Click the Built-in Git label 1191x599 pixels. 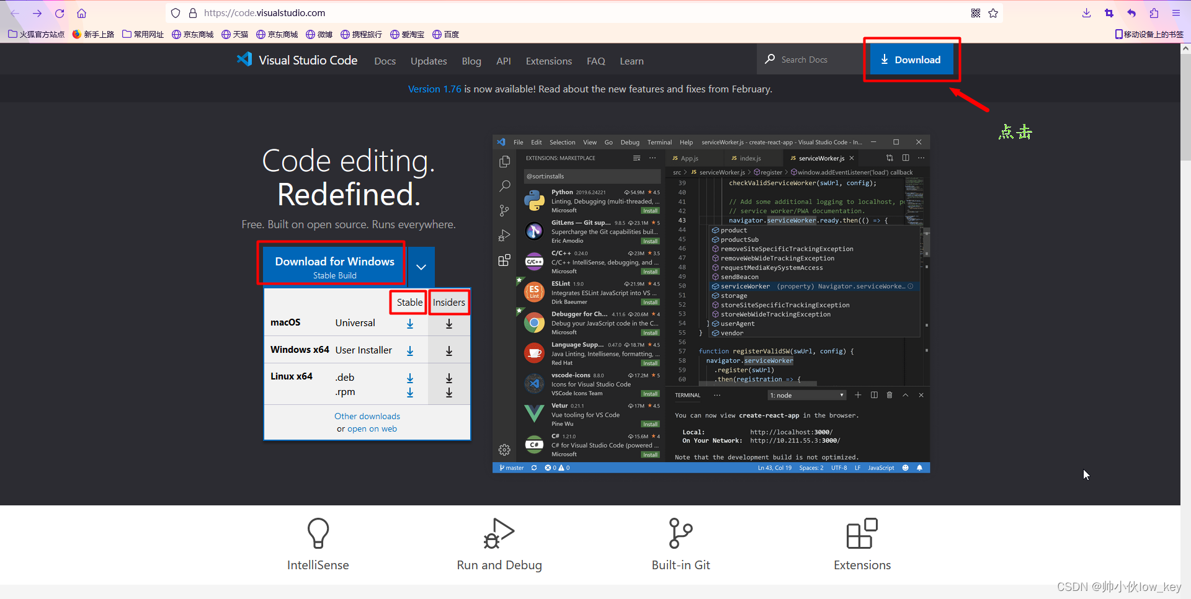coord(680,565)
